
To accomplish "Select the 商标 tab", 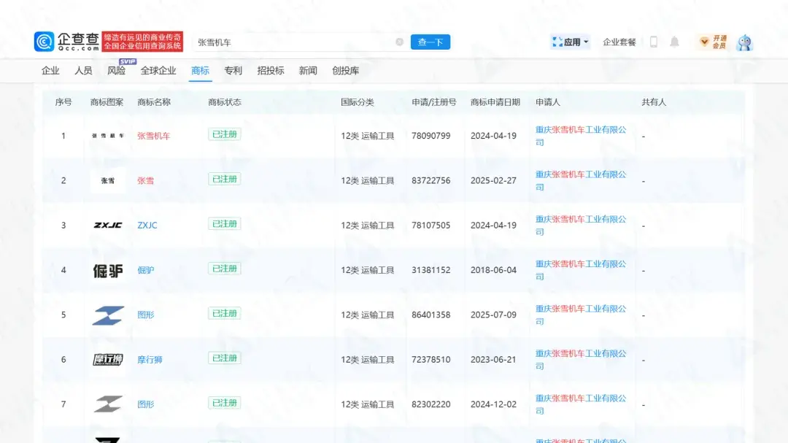I will pyautogui.click(x=200, y=71).
